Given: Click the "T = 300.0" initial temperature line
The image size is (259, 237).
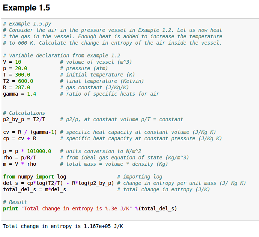Looking at the screenshot, I should click(x=17, y=75).
